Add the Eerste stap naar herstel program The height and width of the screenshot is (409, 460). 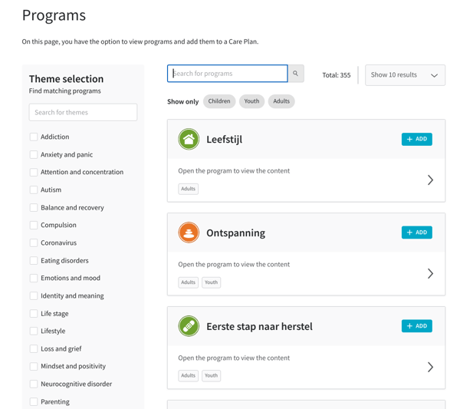[x=416, y=326]
